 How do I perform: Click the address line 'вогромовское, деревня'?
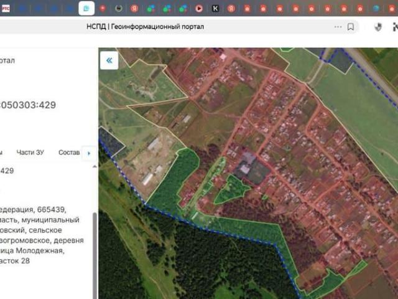point(42,240)
